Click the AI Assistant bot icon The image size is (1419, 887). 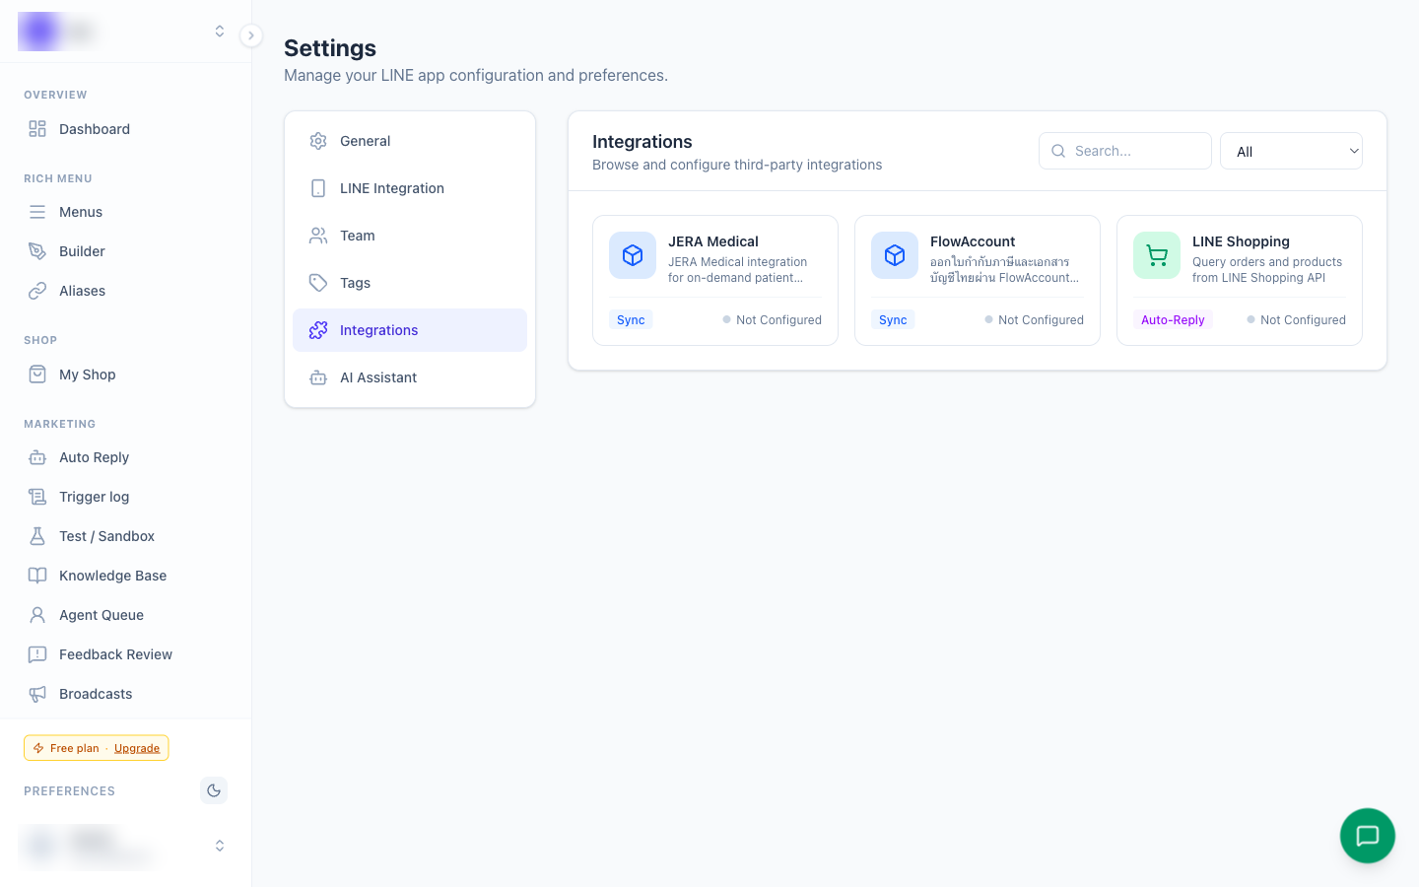(x=318, y=377)
